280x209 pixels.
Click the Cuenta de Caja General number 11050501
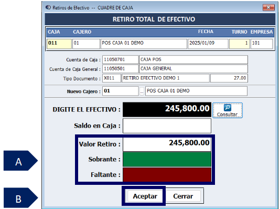[x=121, y=69]
